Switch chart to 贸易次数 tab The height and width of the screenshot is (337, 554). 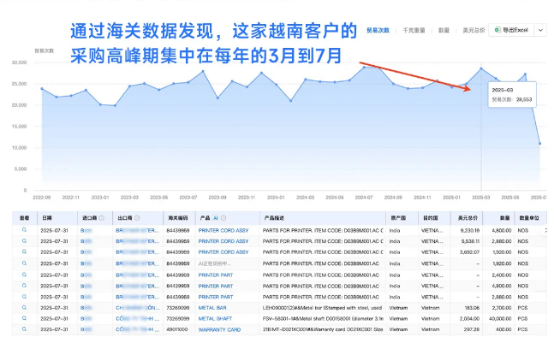(378, 30)
